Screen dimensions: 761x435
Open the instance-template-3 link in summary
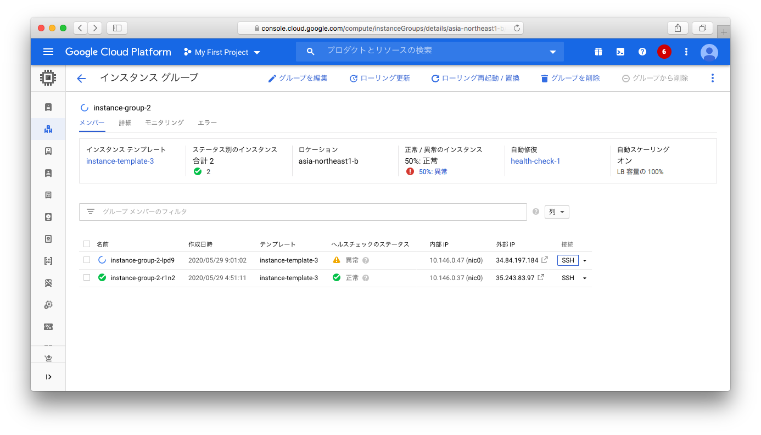coord(120,161)
